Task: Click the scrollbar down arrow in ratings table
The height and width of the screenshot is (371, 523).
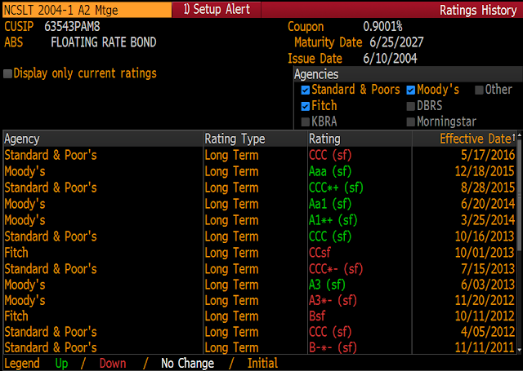Action: click(520, 350)
